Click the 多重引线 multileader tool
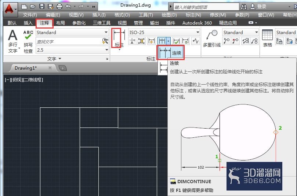The width and height of the screenshot is (297, 196). point(212,39)
